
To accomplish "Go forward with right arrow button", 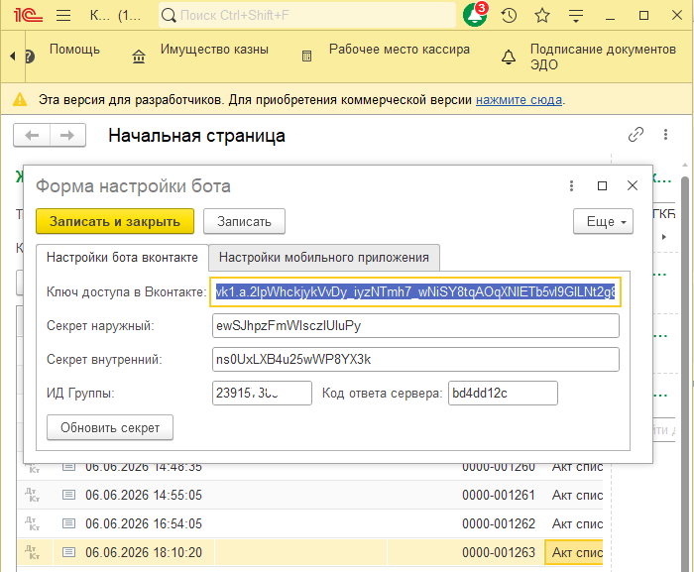I will [67, 135].
